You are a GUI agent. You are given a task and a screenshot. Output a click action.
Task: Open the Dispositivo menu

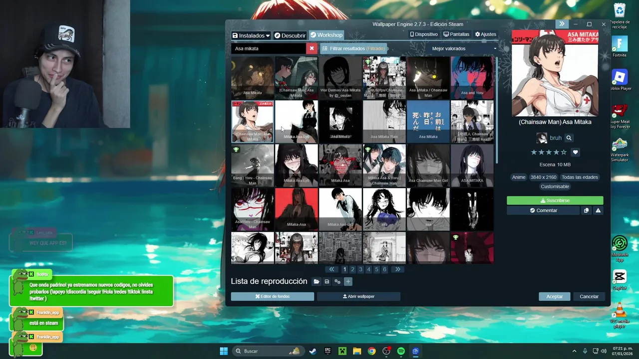click(424, 34)
